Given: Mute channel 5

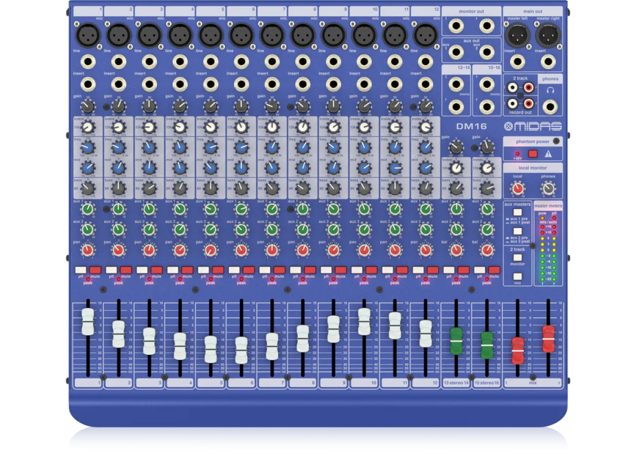Looking at the screenshot, I should [218, 270].
